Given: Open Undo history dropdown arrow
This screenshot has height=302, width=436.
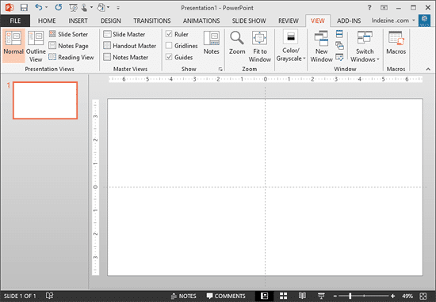Looking at the screenshot, I should click(46, 7).
